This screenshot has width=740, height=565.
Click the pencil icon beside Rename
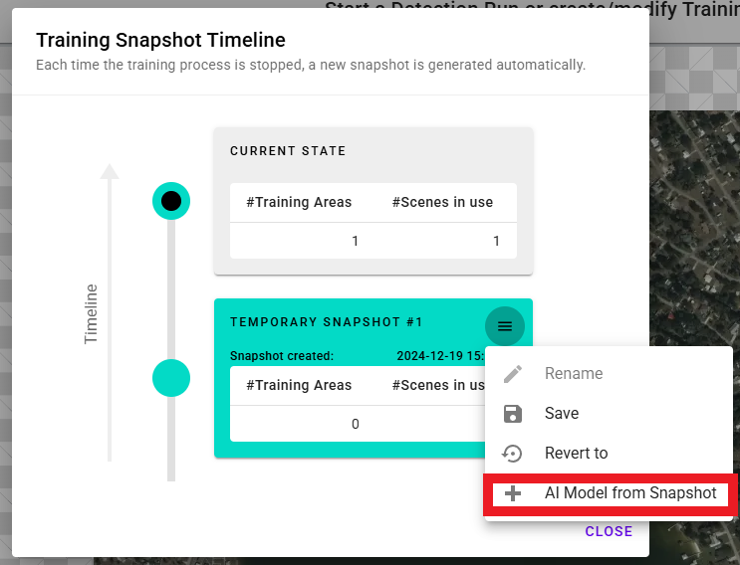coord(513,374)
